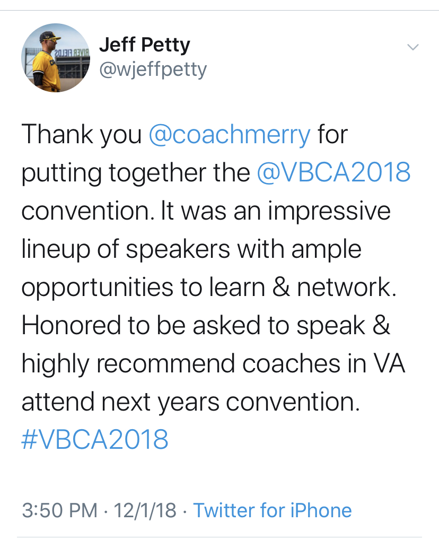
Task: Open the Twitter for iPhone source link
Action: [273, 510]
